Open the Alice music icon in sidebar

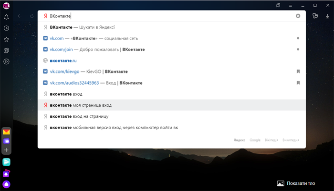click(x=6, y=173)
